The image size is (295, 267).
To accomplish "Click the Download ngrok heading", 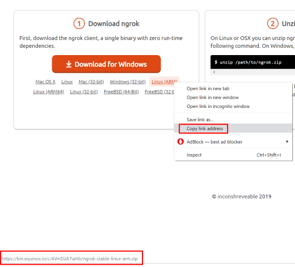I will (114, 24).
